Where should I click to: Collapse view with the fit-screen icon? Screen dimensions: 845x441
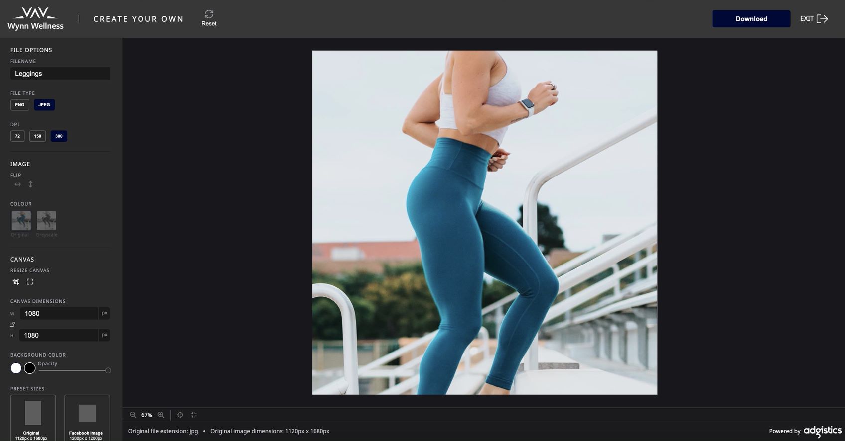click(194, 415)
